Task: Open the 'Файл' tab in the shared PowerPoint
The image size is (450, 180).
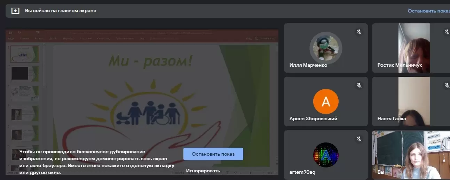Action: (11, 39)
